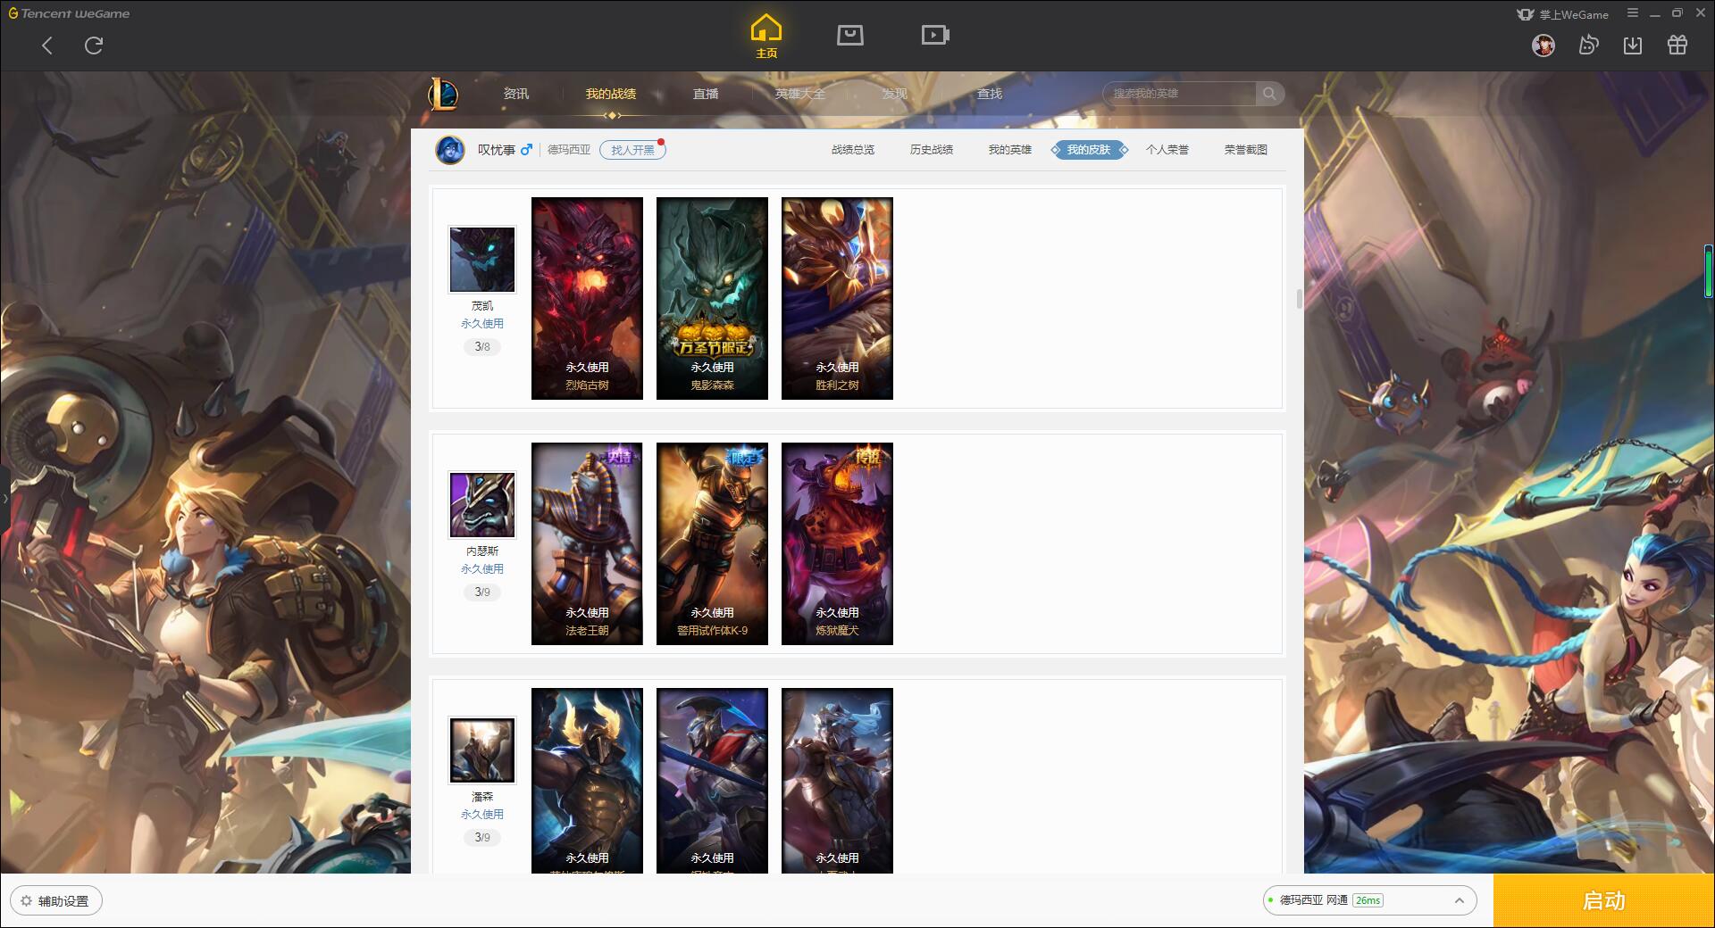Screen dimensions: 1715x928
Task: Open the first 潘森 skin card
Action: pos(587,780)
